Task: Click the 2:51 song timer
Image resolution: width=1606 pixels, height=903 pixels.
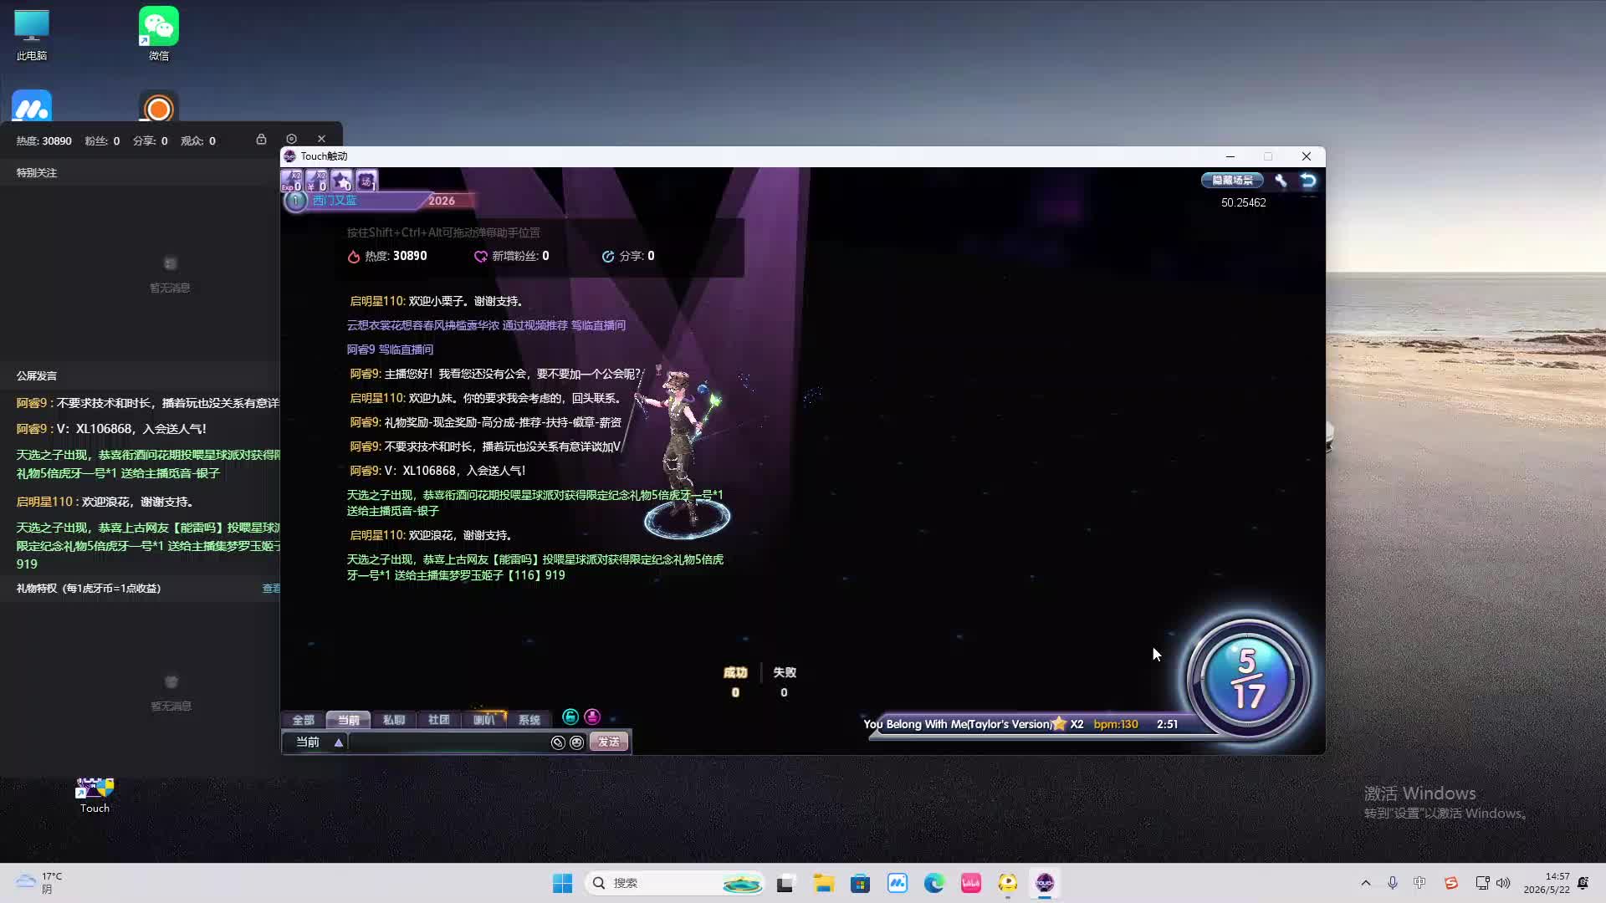Action: pyautogui.click(x=1167, y=724)
